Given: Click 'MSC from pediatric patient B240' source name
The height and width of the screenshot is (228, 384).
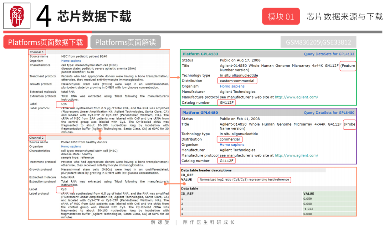Looking at the screenshot, I should (x=84, y=56).
